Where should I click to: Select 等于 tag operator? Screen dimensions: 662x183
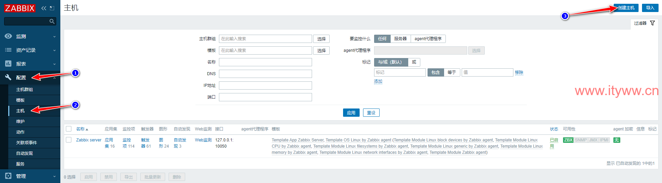pyautogui.click(x=452, y=72)
